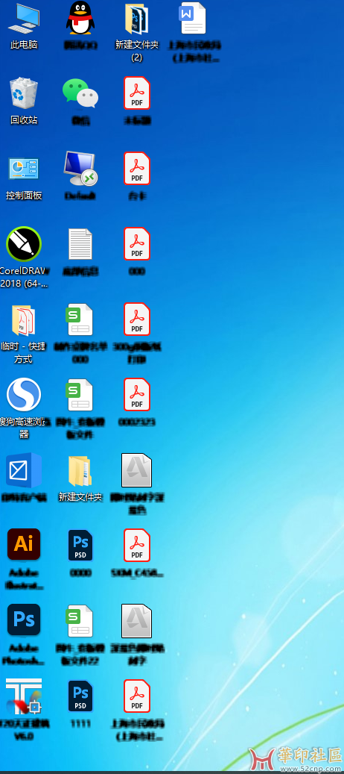Open the 新建文件夹 folder
Viewport: 344px width, 774px height.
(x=80, y=471)
